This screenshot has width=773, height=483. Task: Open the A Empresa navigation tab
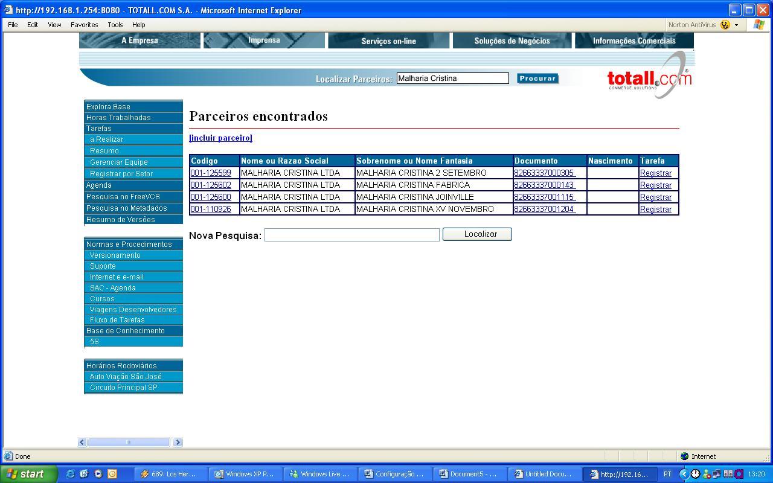click(x=140, y=40)
